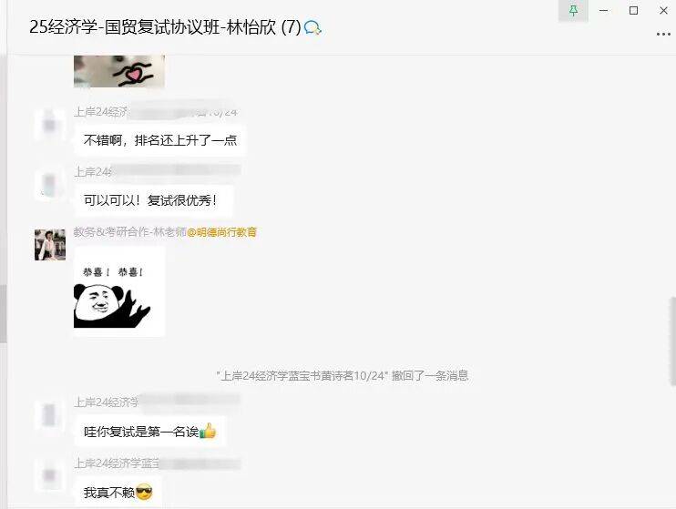Click the chat bubble icon beside the group title
676x509 pixels.
[x=312, y=28]
